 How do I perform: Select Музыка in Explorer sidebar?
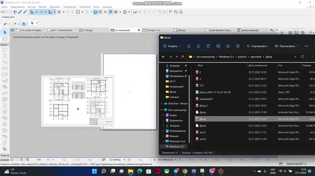tap(174, 136)
